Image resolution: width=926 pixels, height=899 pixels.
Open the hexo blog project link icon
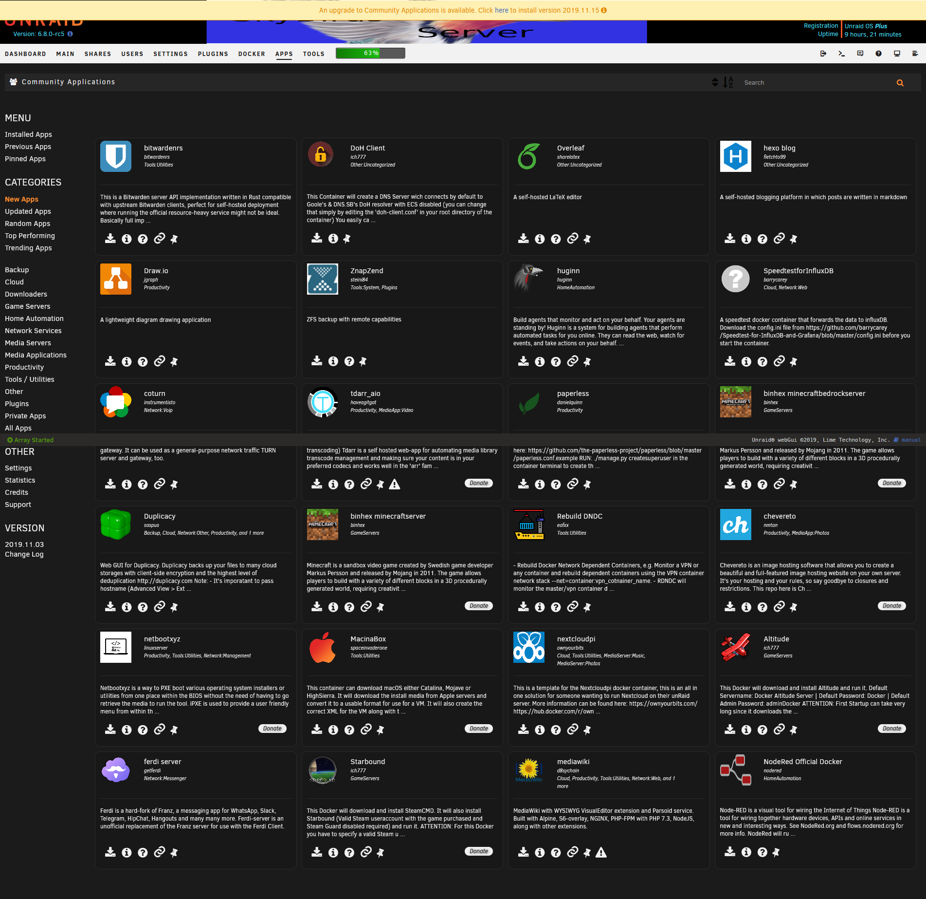(779, 238)
